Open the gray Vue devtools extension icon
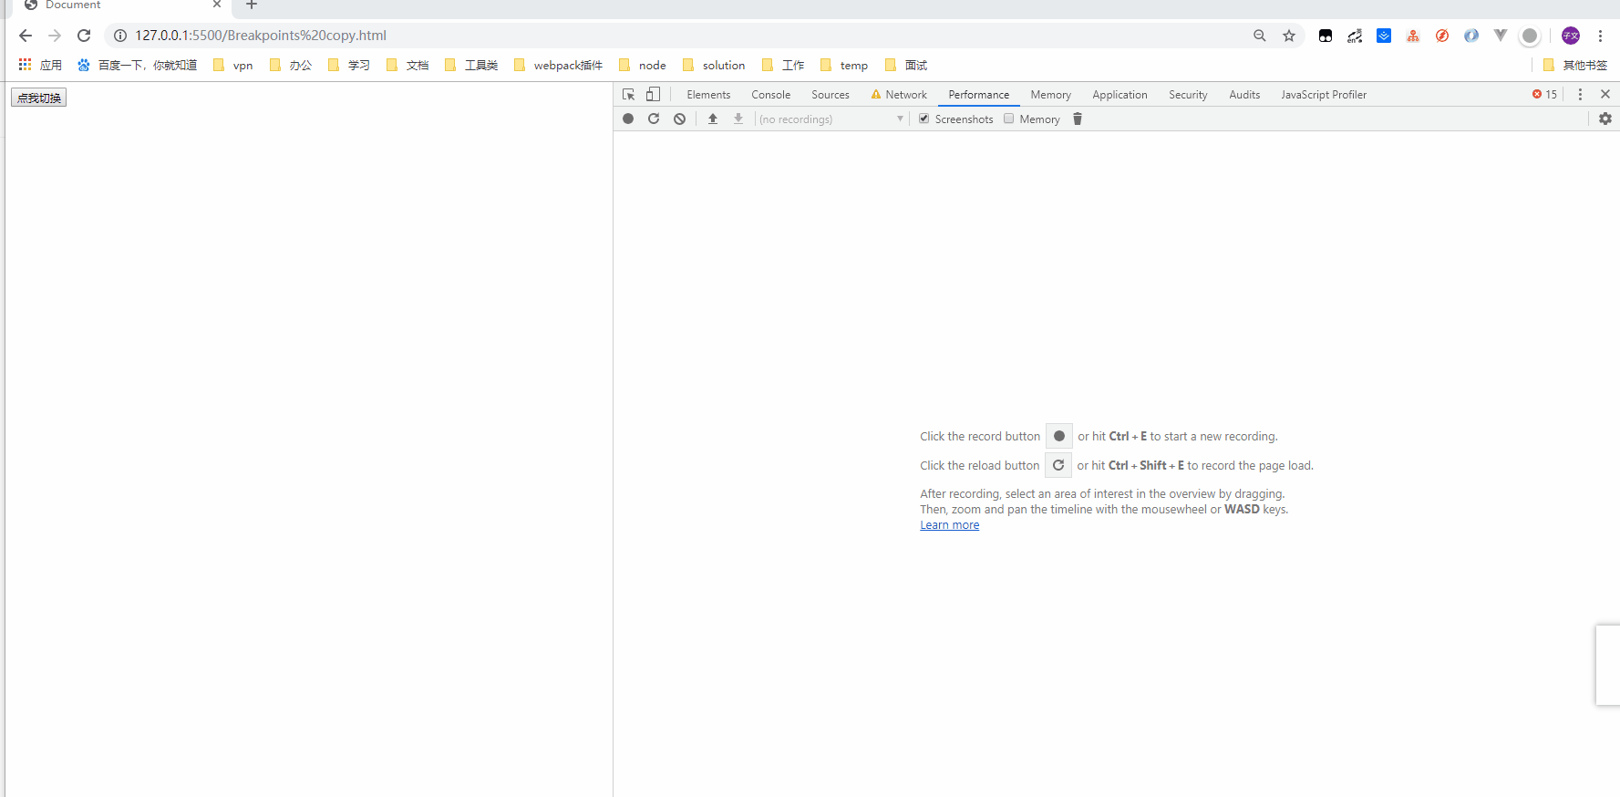1620x797 pixels. (1501, 36)
